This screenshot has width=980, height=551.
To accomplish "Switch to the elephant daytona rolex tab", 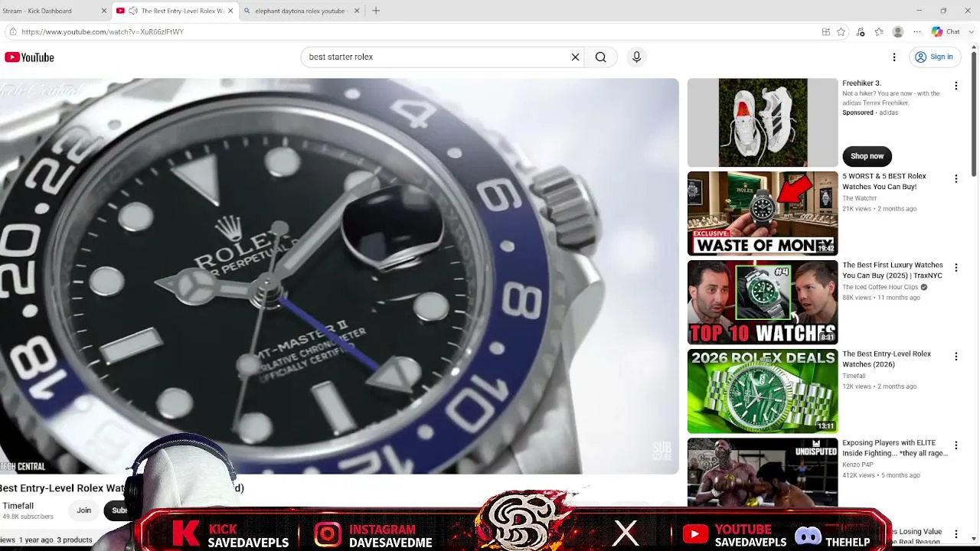I will 302,11.
